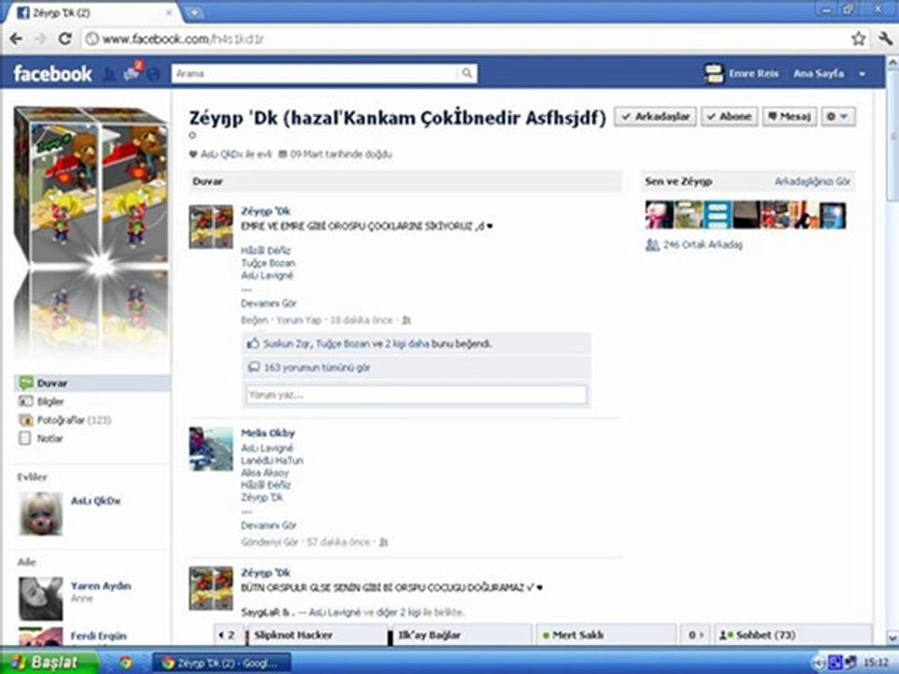Screen dimensions: 899x674
Task: Select Duvar in left sidebar
Action: (x=92, y=383)
